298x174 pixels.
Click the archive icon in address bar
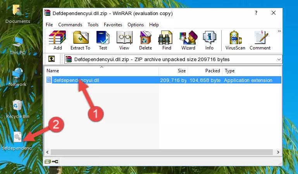coord(69,59)
